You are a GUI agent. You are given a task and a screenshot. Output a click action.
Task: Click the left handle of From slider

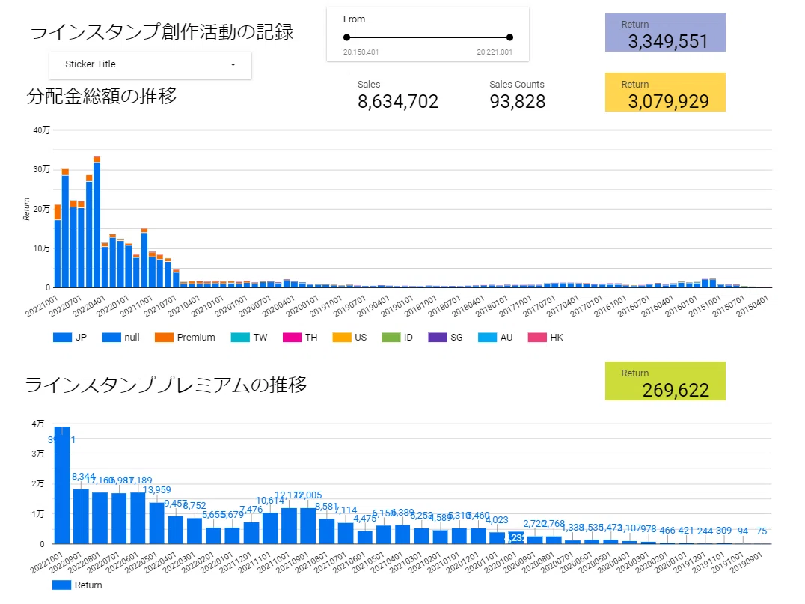(x=347, y=37)
